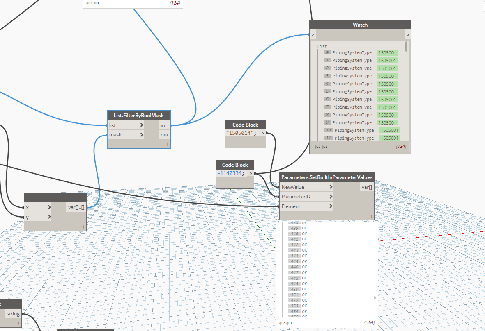485x331 pixels.
Task: Select the 'in' output port of List.FilterByBoolMask
Action: [163, 125]
